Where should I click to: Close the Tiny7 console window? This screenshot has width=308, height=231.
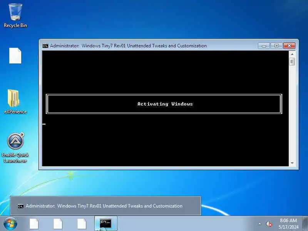(x=289, y=46)
